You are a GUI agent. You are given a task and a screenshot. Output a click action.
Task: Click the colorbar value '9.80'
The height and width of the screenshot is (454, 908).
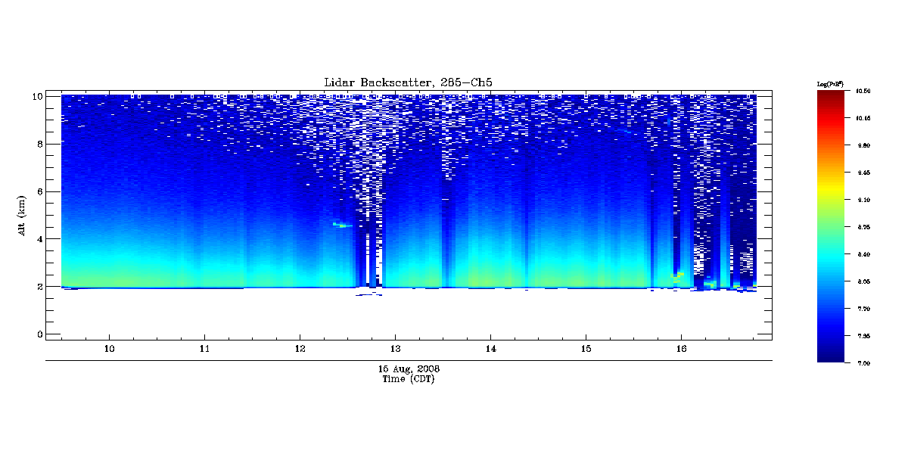863,145
